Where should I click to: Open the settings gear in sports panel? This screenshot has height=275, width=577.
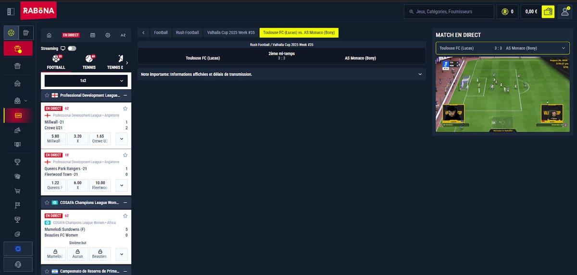pos(108,35)
